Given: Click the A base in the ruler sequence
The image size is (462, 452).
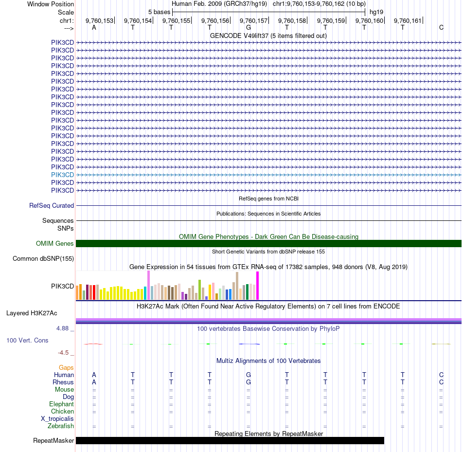Looking at the screenshot, I should (x=94, y=27).
